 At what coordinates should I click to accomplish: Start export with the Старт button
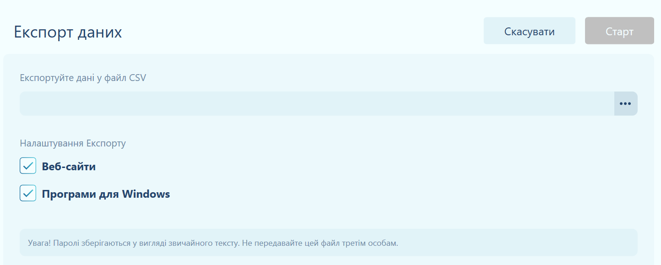coord(619,31)
